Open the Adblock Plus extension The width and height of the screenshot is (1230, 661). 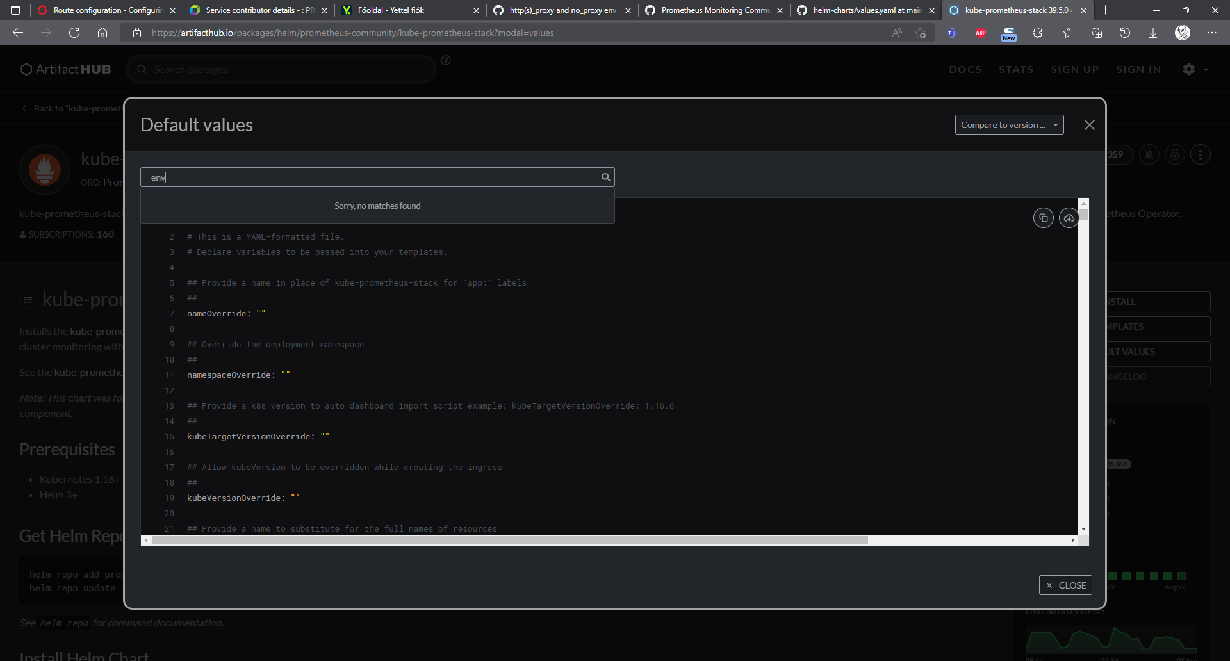click(980, 33)
